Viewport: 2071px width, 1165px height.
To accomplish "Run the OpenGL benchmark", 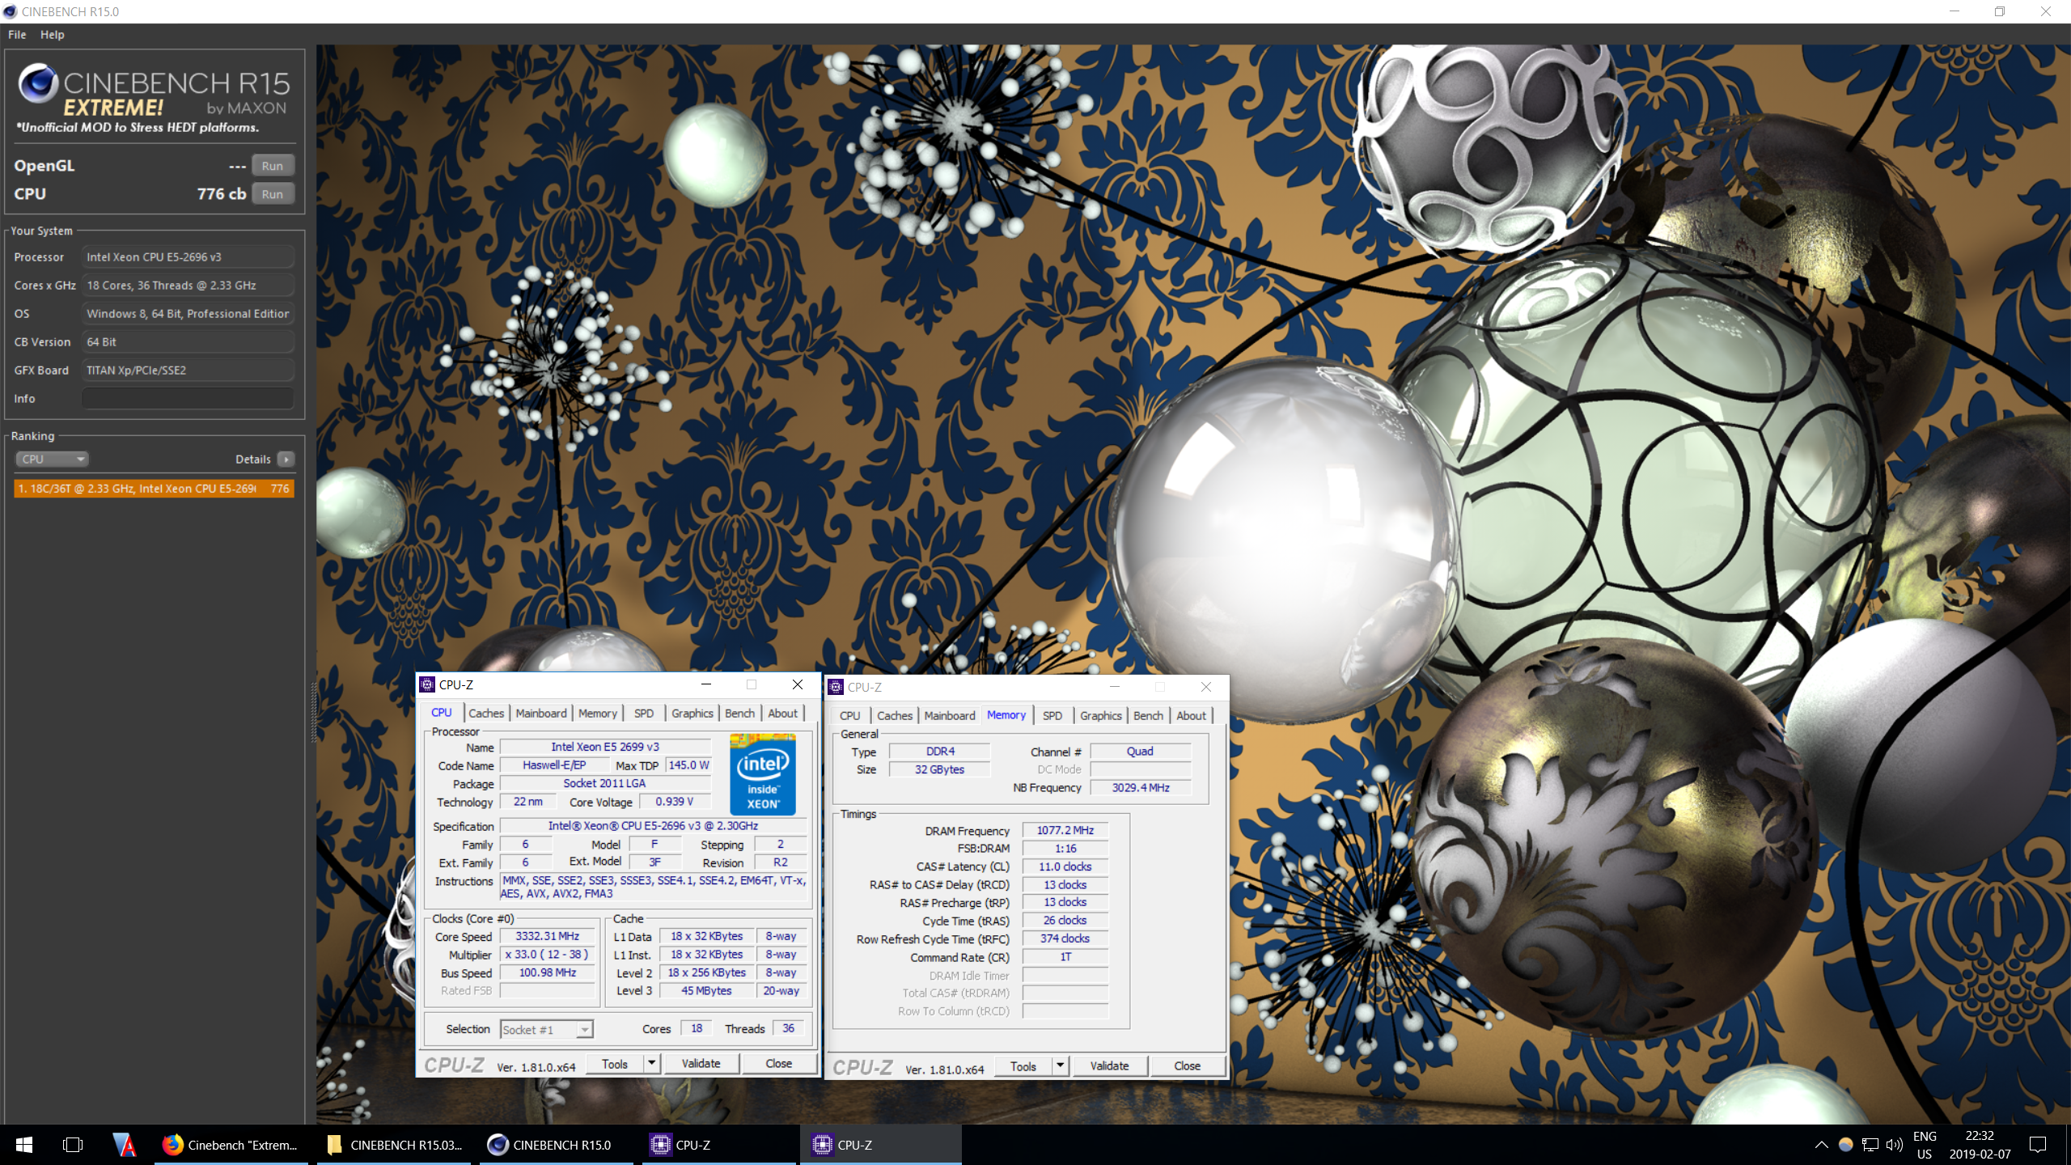I will (x=273, y=166).
